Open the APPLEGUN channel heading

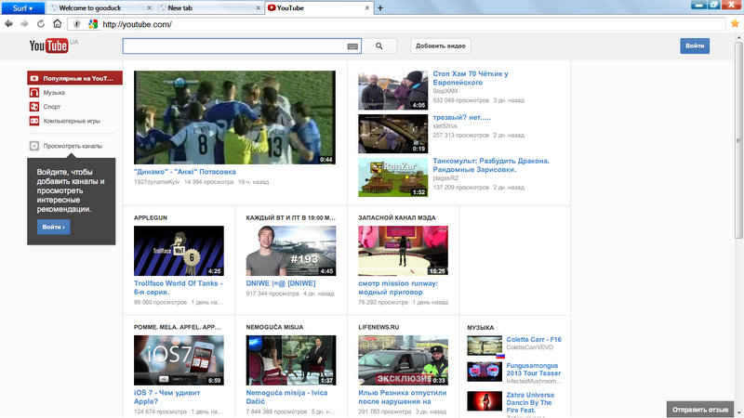151,218
